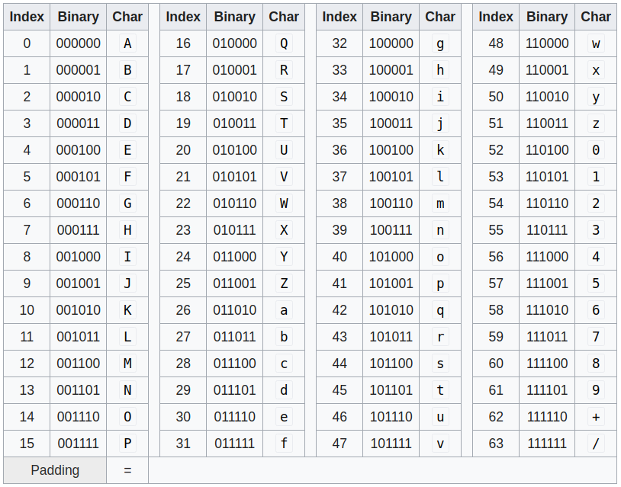Viewport: 621px width, 487px height.
Task: Click index 48 in the fourth table
Action: point(496,43)
